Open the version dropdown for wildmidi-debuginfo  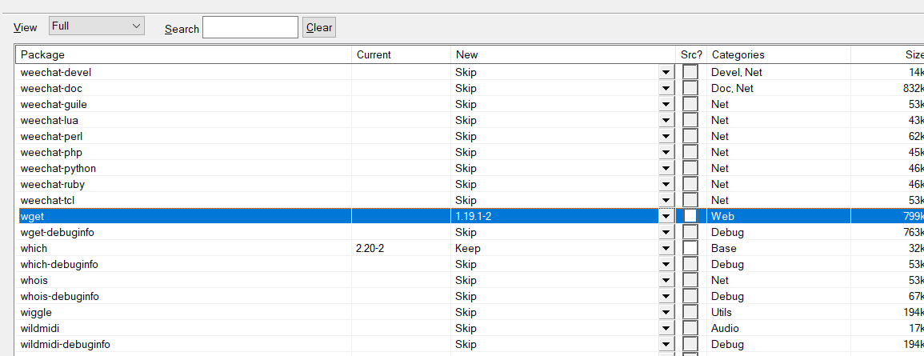click(666, 344)
